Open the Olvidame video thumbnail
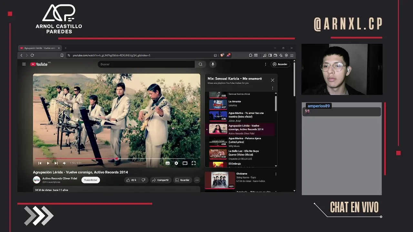The image size is (413, 232). pos(220,180)
